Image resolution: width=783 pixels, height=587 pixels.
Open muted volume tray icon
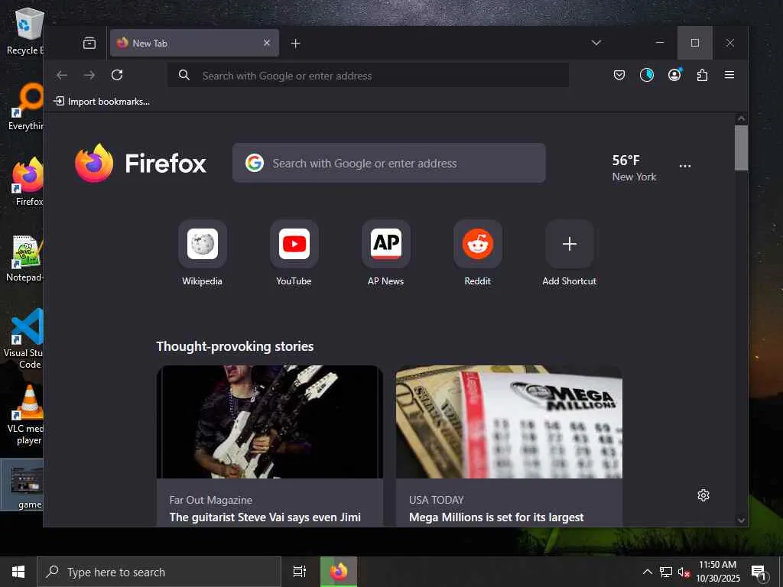pyautogui.click(x=684, y=572)
